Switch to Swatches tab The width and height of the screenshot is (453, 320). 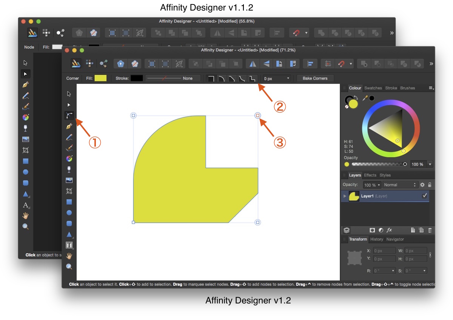pyautogui.click(x=373, y=88)
